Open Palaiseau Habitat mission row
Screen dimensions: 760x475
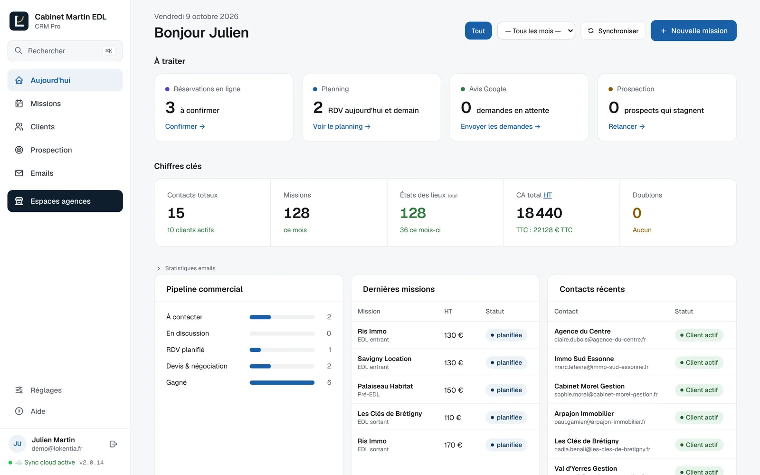[x=445, y=390]
